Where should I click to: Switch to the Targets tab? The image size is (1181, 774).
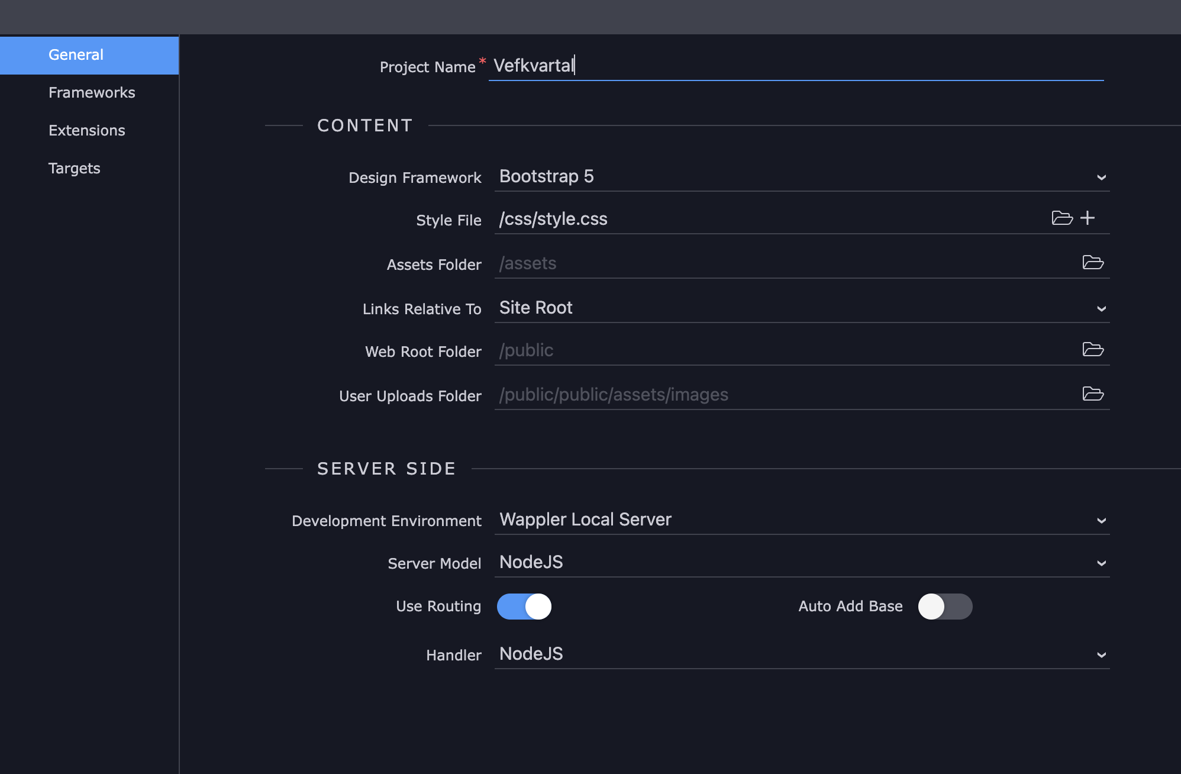(x=89, y=169)
